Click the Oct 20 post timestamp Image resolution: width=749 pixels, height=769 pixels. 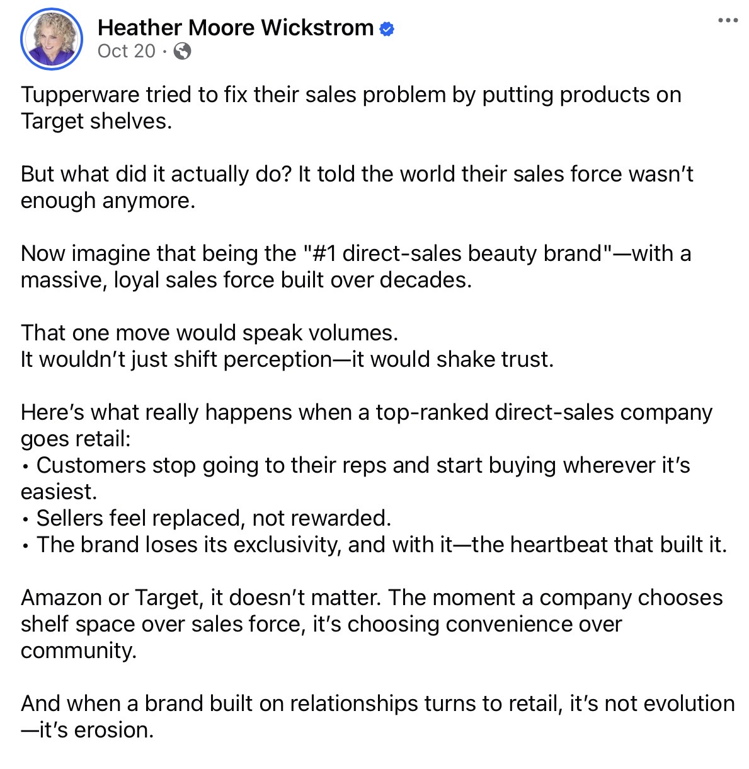[x=126, y=51]
